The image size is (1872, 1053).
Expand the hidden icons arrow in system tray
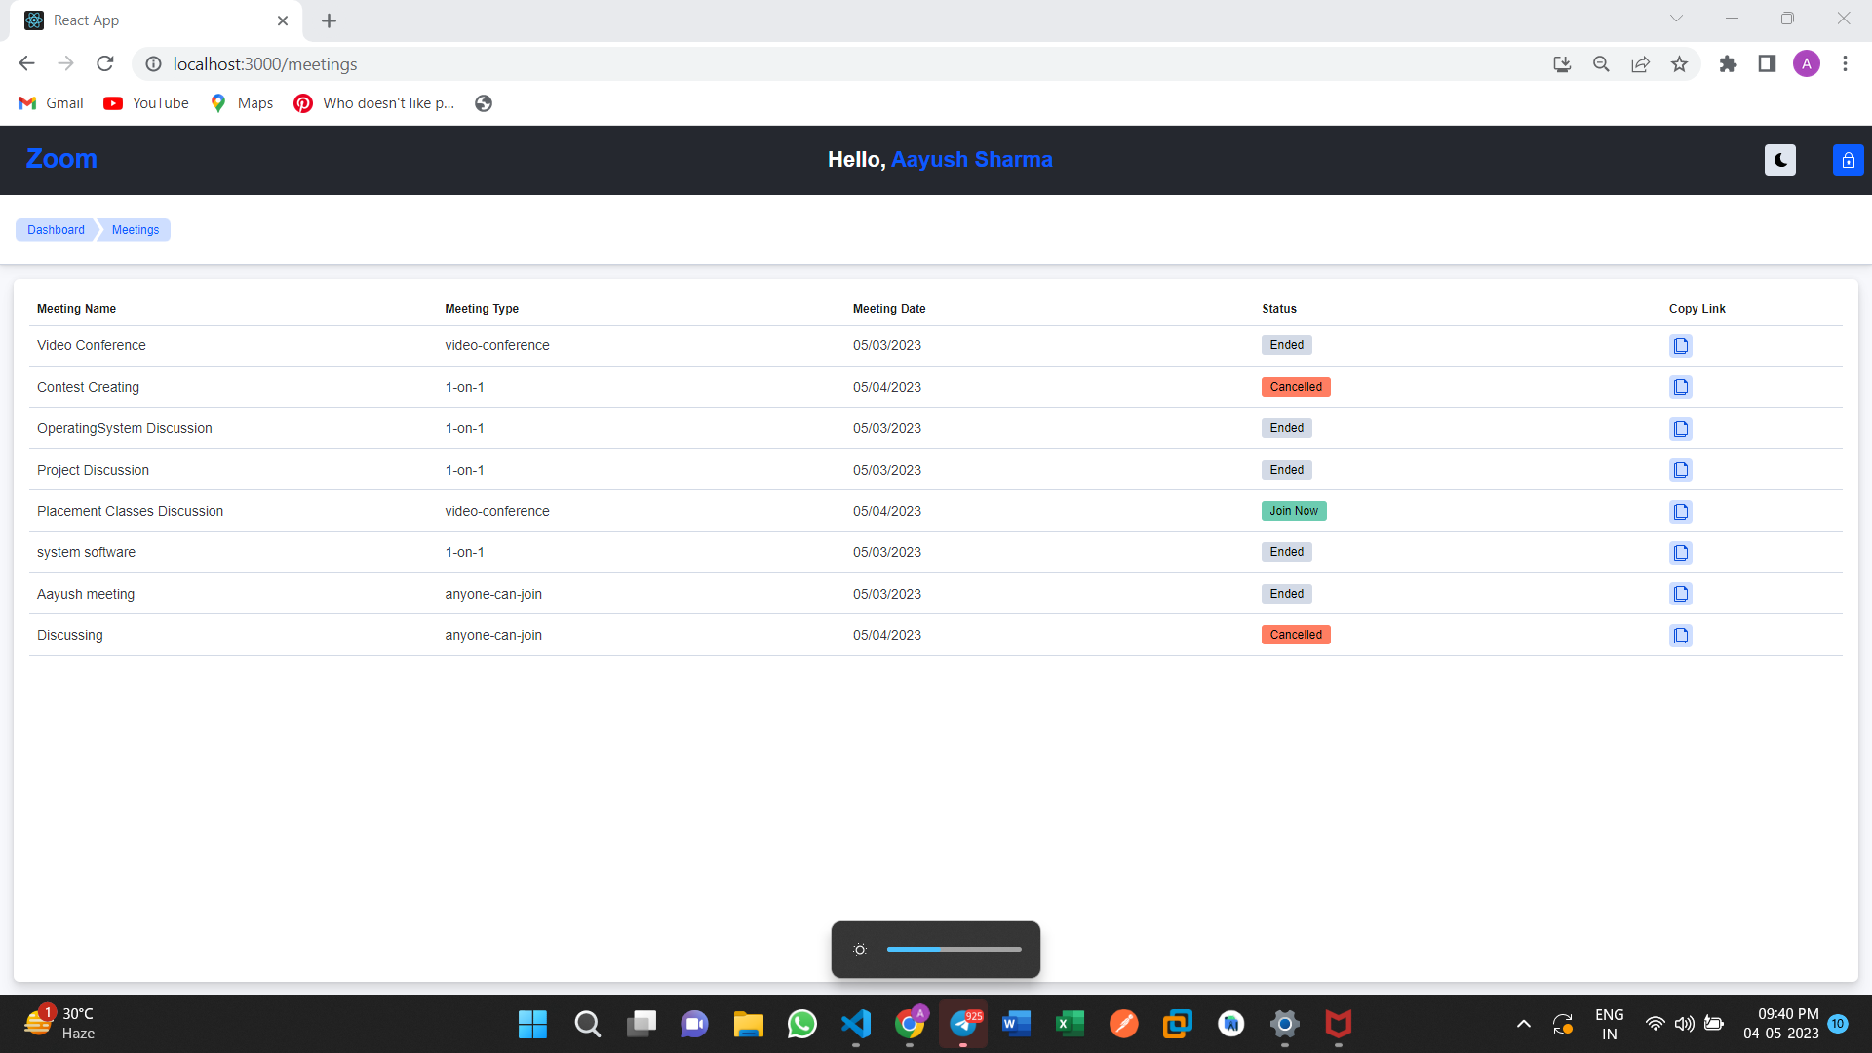coord(1523,1024)
